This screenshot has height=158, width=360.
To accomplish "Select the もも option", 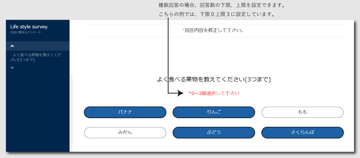I will [302, 112].
